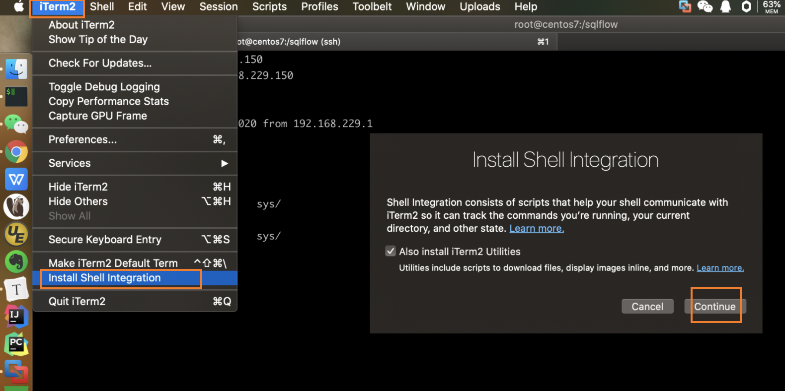Uncheck Also install iTerm2 Utilities
Image resolution: width=785 pixels, height=391 pixels.
point(391,251)
